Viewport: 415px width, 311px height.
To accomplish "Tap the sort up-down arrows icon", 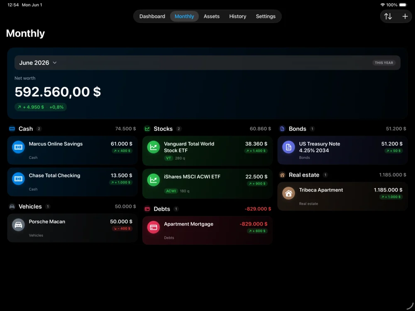I will (388, 17).
